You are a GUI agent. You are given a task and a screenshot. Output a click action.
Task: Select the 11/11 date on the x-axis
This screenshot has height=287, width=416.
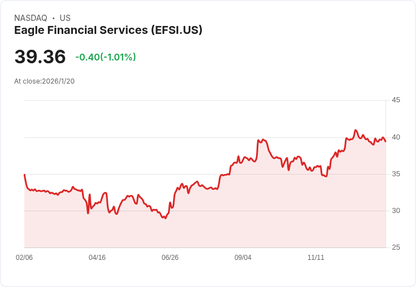(316, 258)
